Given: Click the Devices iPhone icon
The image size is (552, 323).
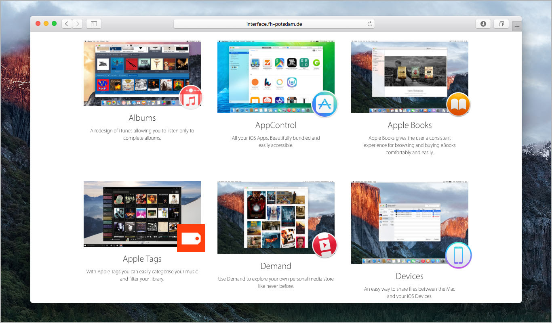Looking at the screenshot, I should 458,255.
